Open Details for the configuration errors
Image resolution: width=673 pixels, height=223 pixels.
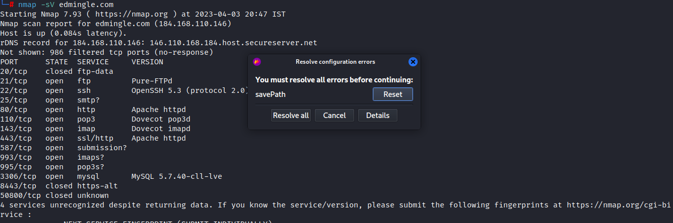click(x=377, y=116)
